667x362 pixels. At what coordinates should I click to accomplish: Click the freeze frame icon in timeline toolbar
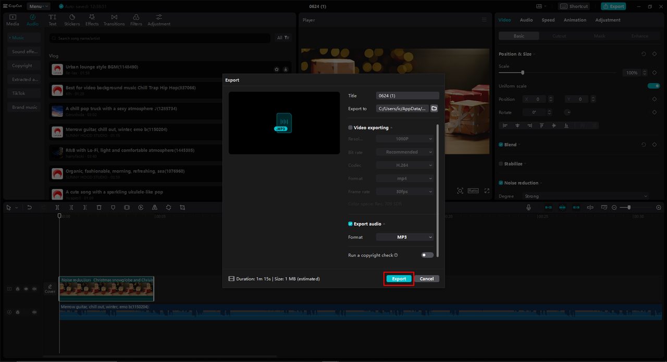coord(127,207)
